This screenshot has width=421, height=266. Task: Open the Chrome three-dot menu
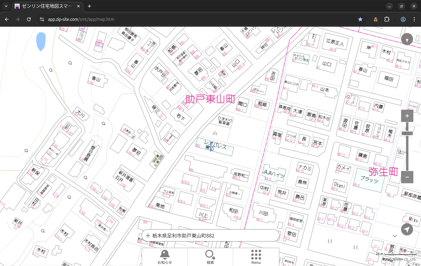[415, 19]
